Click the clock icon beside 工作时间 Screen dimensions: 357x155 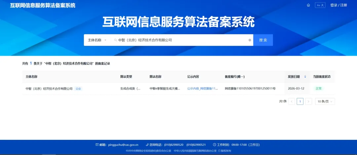pos(214,145)
